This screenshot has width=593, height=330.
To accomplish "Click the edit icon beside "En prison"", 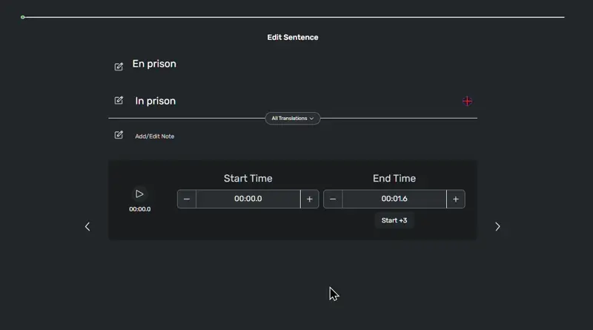I will point(119,67).
